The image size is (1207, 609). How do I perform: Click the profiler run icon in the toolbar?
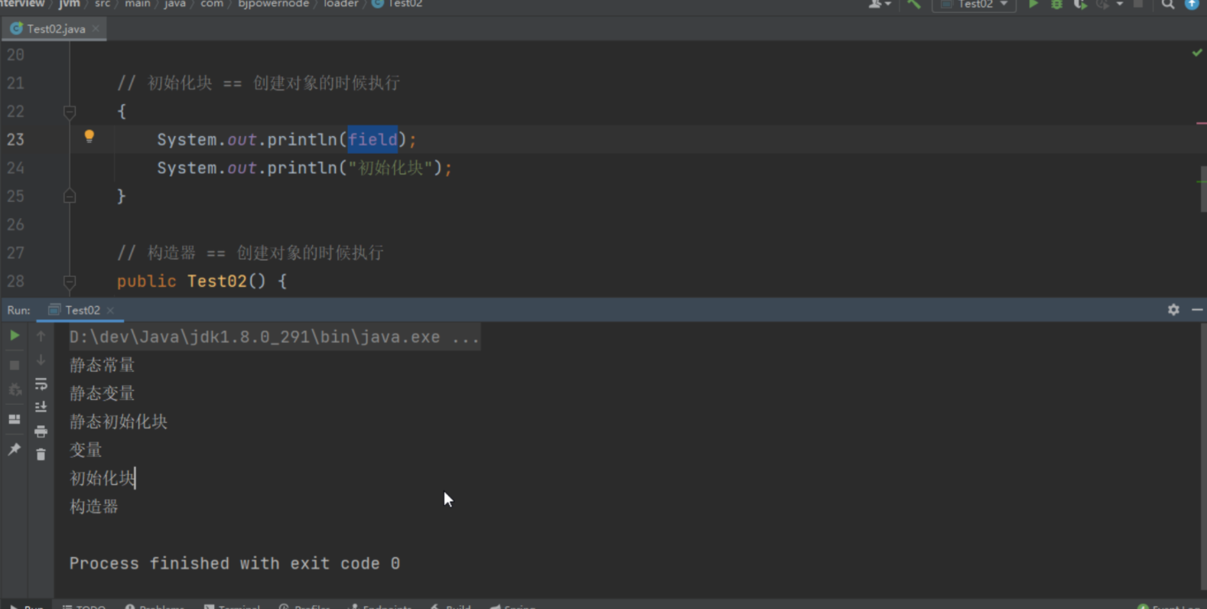coord(1102,5)
